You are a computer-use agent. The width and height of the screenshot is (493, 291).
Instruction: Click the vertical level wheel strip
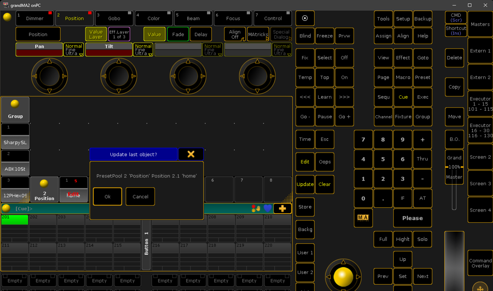(454, 261)
